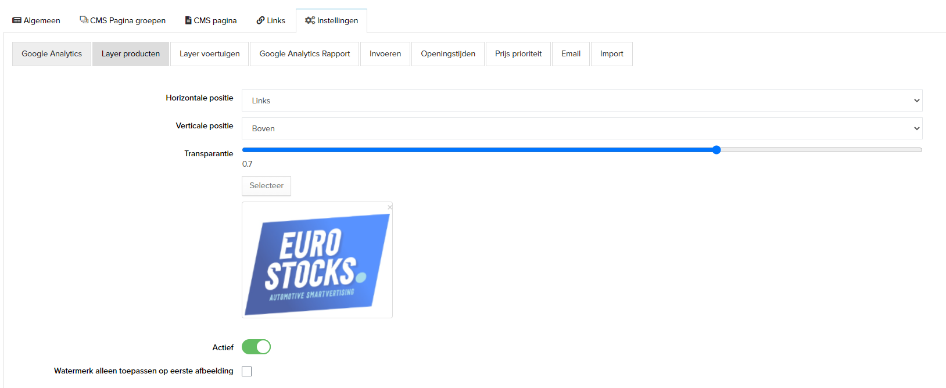The height and width of the screenshot is (388, 946).
Task: Open the Verticale positie dropdown
Action: 582,128
